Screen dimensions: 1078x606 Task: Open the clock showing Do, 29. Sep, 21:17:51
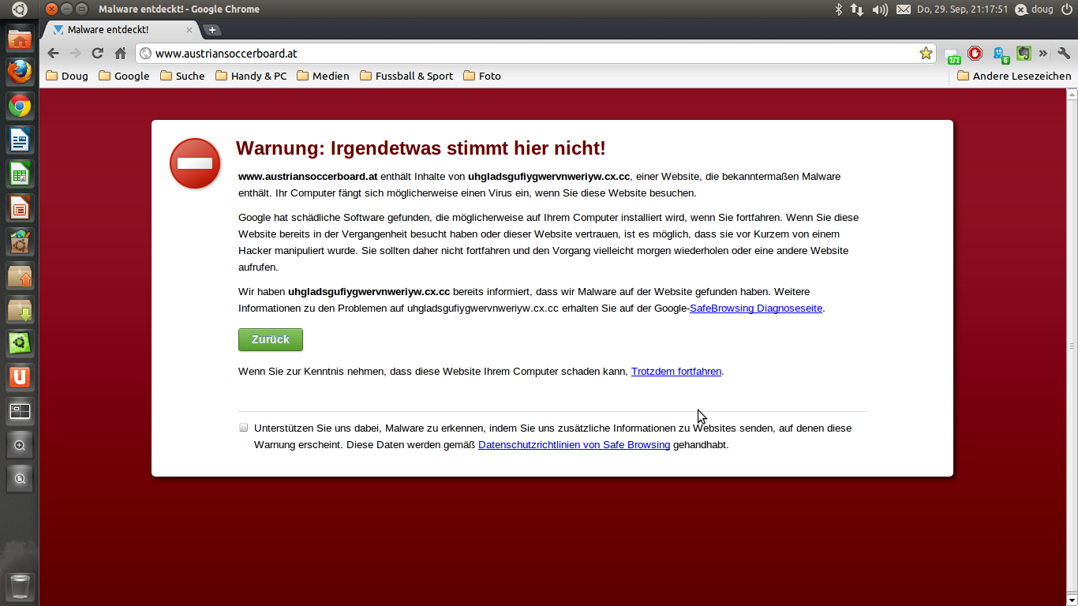(962, 9)
